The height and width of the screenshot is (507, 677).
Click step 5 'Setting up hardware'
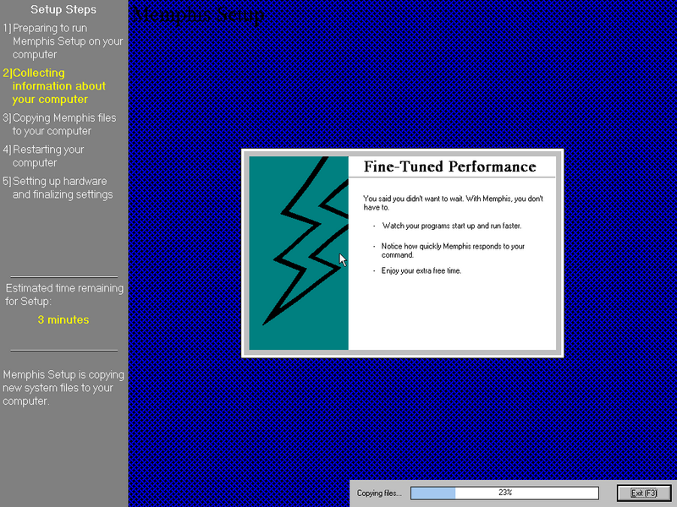coord(58,188)
